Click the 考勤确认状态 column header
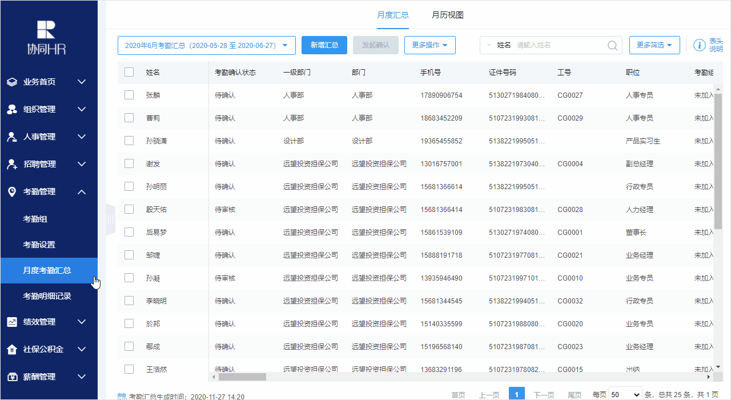The image size is (731, 400). pyautogui.click(x=235, y=73)
